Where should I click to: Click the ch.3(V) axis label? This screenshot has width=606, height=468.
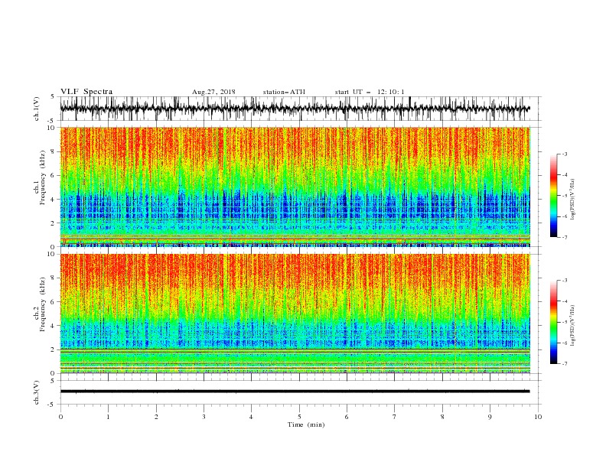37,392
